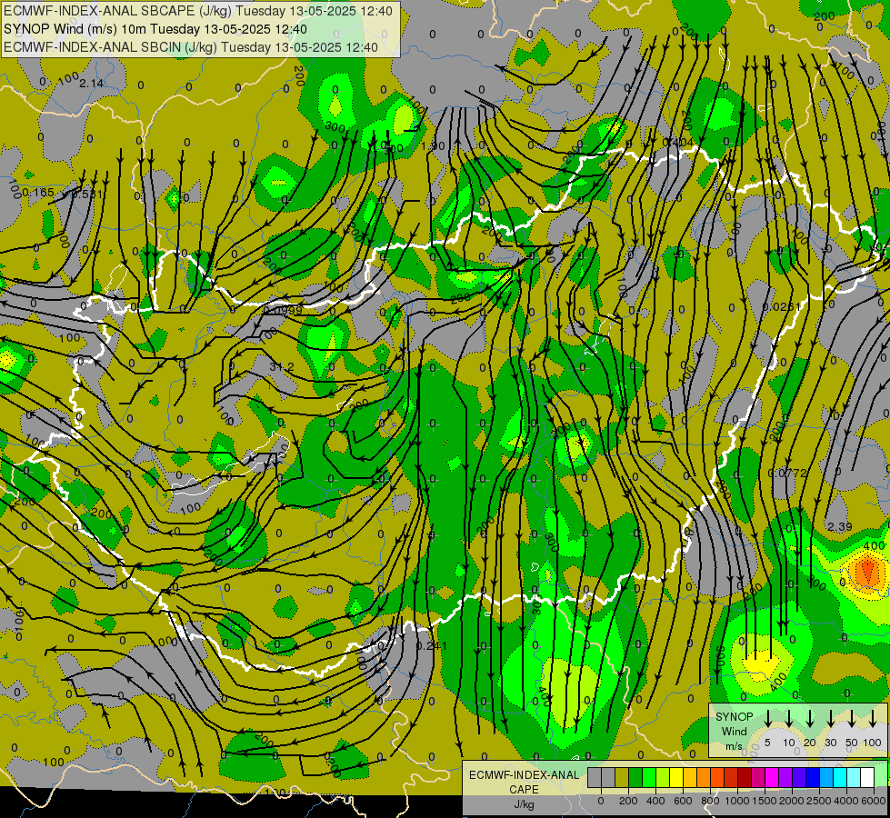The image size is (890, 818).
Task: Select the bright green CAPE legend swatch
Action: tap(649, 777)
